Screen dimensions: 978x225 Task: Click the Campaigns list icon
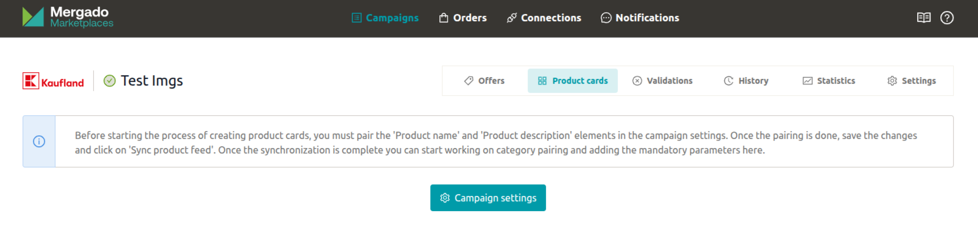[357, 18]
